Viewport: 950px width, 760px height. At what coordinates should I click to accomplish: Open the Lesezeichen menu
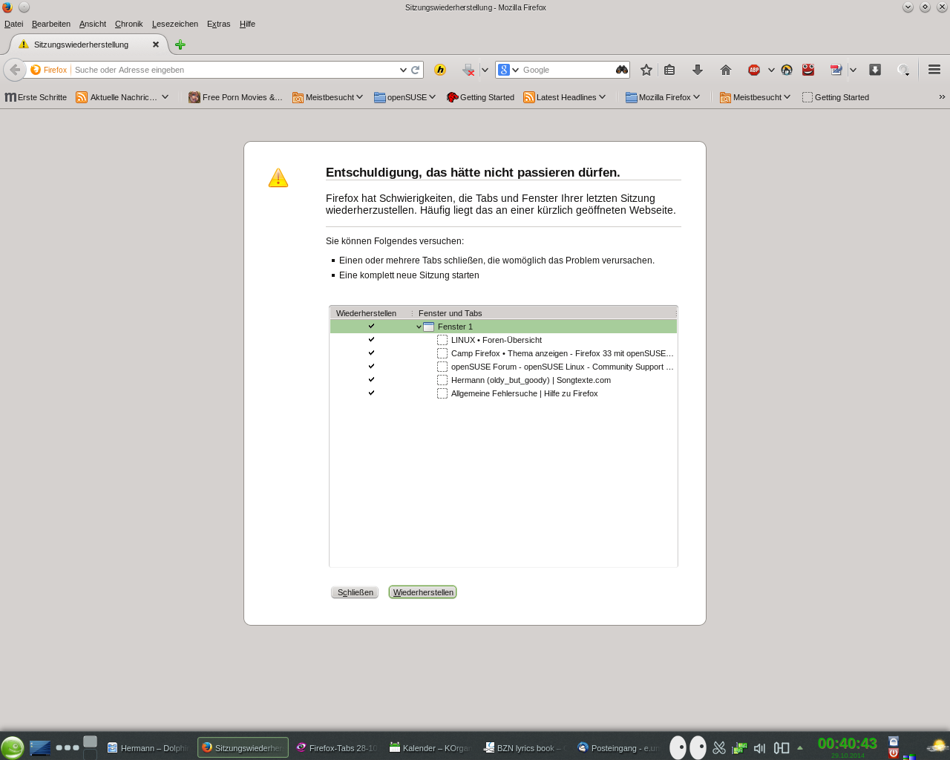pyautogui.click(x=174, y=24)
